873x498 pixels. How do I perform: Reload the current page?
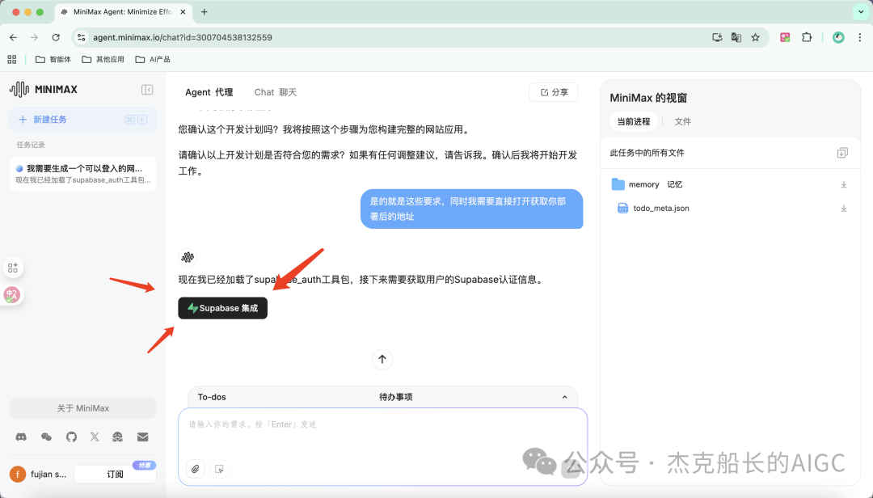click(56, 37)
